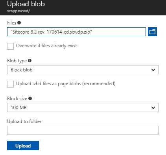Viewport: 166px width, 155px height.
Task: Click the Block blob dropdown chevron
Action: [153, 70]
